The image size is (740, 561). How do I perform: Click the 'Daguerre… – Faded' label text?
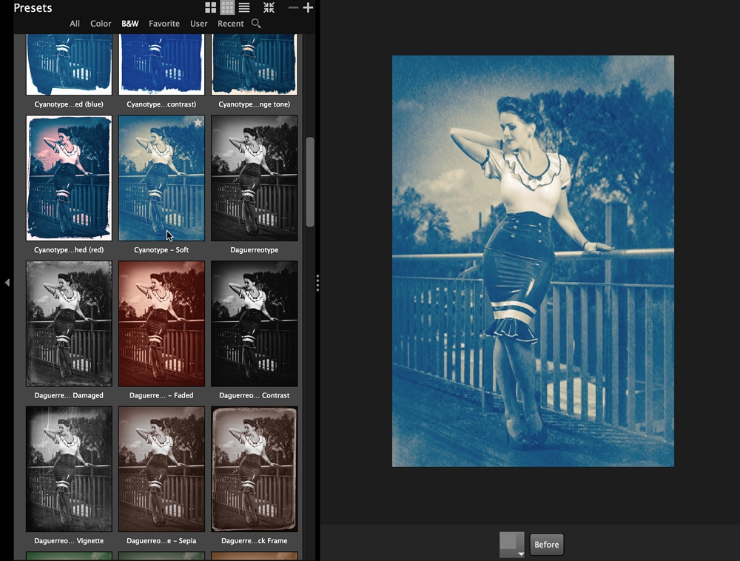(161, 395)
